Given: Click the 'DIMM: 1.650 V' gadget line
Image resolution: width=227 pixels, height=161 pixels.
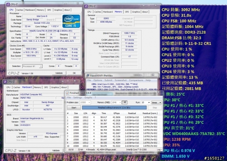Looking at the screenshot, I should point(176,156).
